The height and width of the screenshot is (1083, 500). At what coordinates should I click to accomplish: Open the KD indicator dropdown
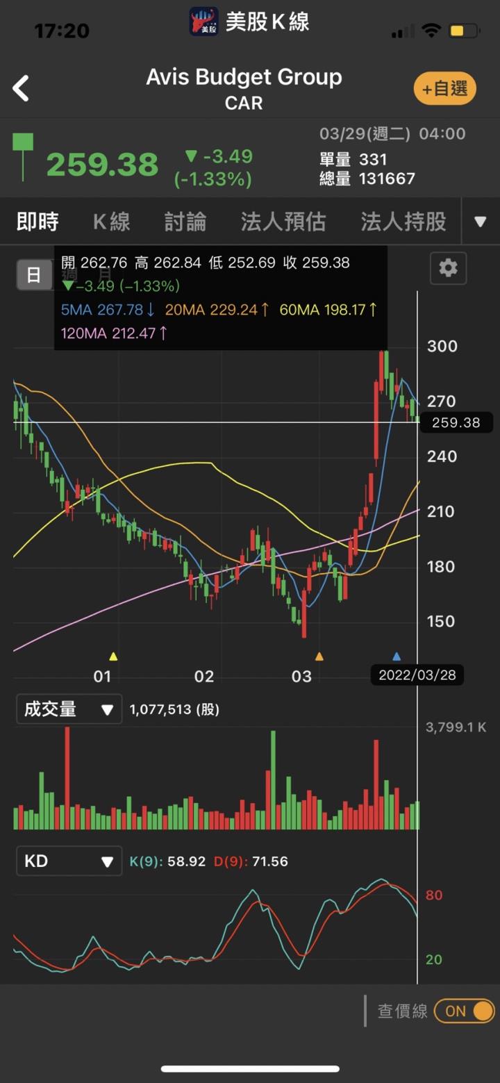[x=69, y=861]
